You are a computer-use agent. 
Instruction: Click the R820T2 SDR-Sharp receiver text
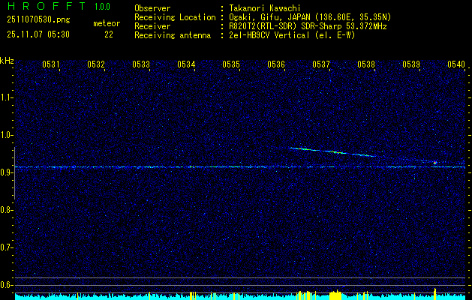(301, 25)
